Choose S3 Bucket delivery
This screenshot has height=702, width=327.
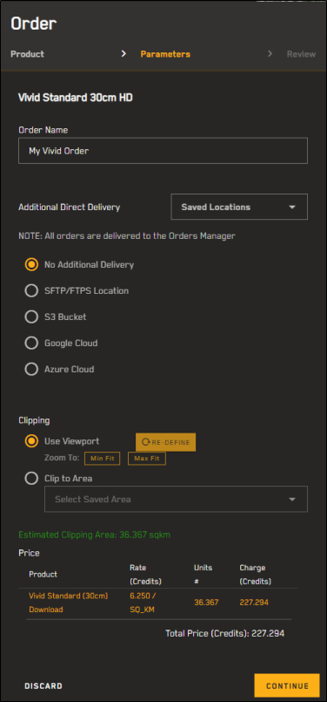coord(31,317)
